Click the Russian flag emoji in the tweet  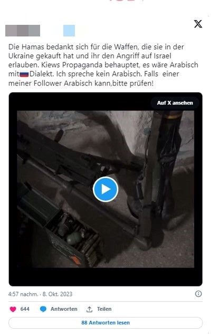[24, 75]
